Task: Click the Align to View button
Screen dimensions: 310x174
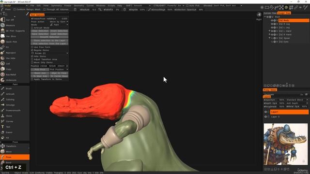Action: pyautogui.click(x=59, y=73)
